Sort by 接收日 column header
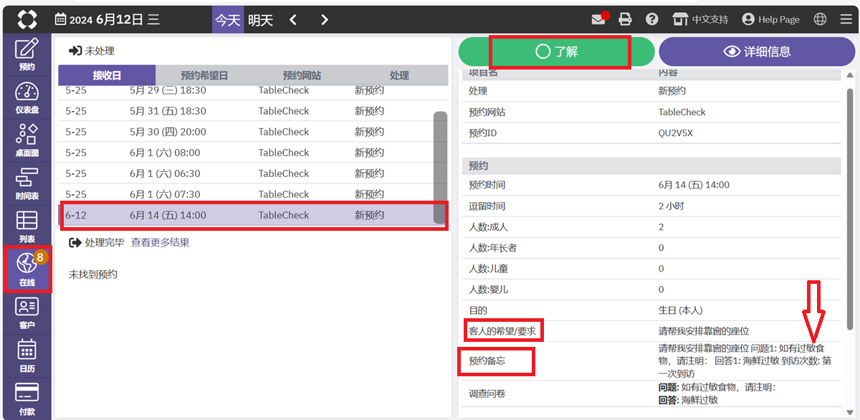Viewport: 860px width, 420px height. [x=107, y=75]
